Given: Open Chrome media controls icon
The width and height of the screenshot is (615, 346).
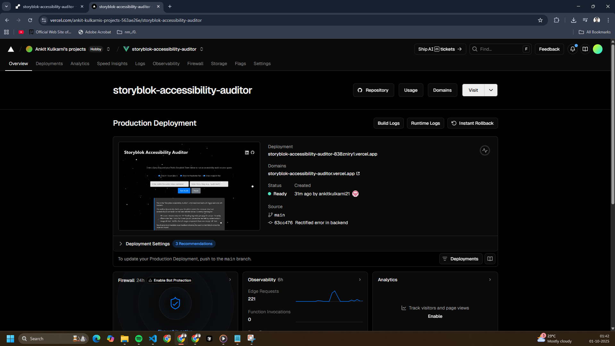Looking at the screenshot, I should coord(585,20).
